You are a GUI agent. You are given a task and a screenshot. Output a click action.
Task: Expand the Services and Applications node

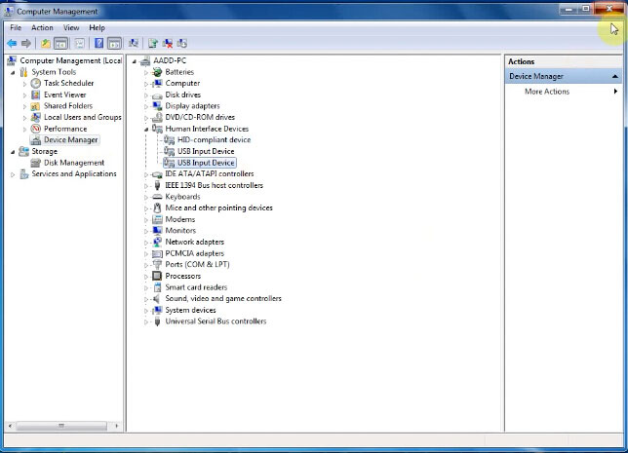pyautogui.click(x=13, y=174)
